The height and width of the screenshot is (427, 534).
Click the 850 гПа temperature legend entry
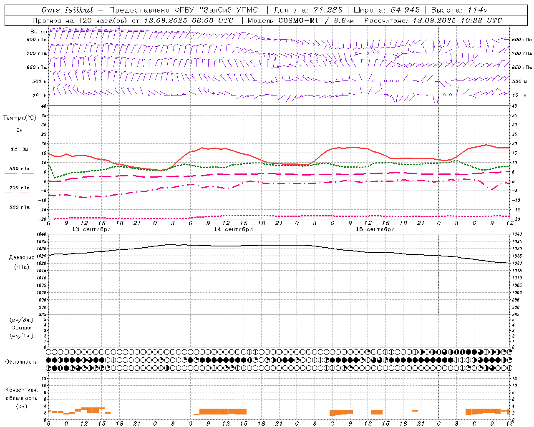[x=20, y=169]
